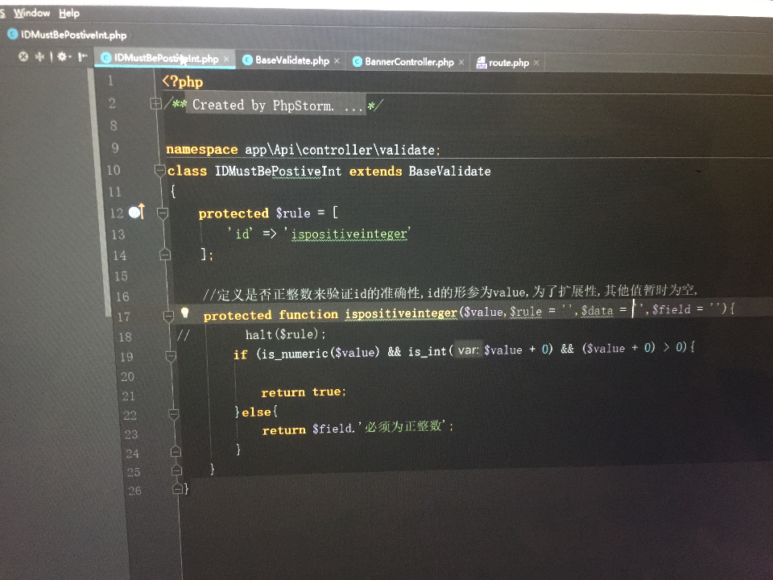Click the $data parameter on line 17
This screenshot has height=580, width=773.
pos(597,310)
